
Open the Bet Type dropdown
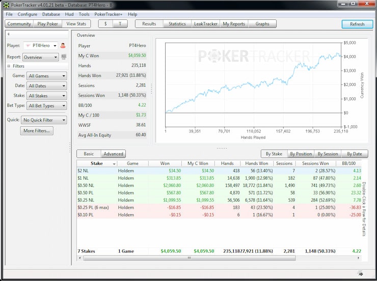47,106
